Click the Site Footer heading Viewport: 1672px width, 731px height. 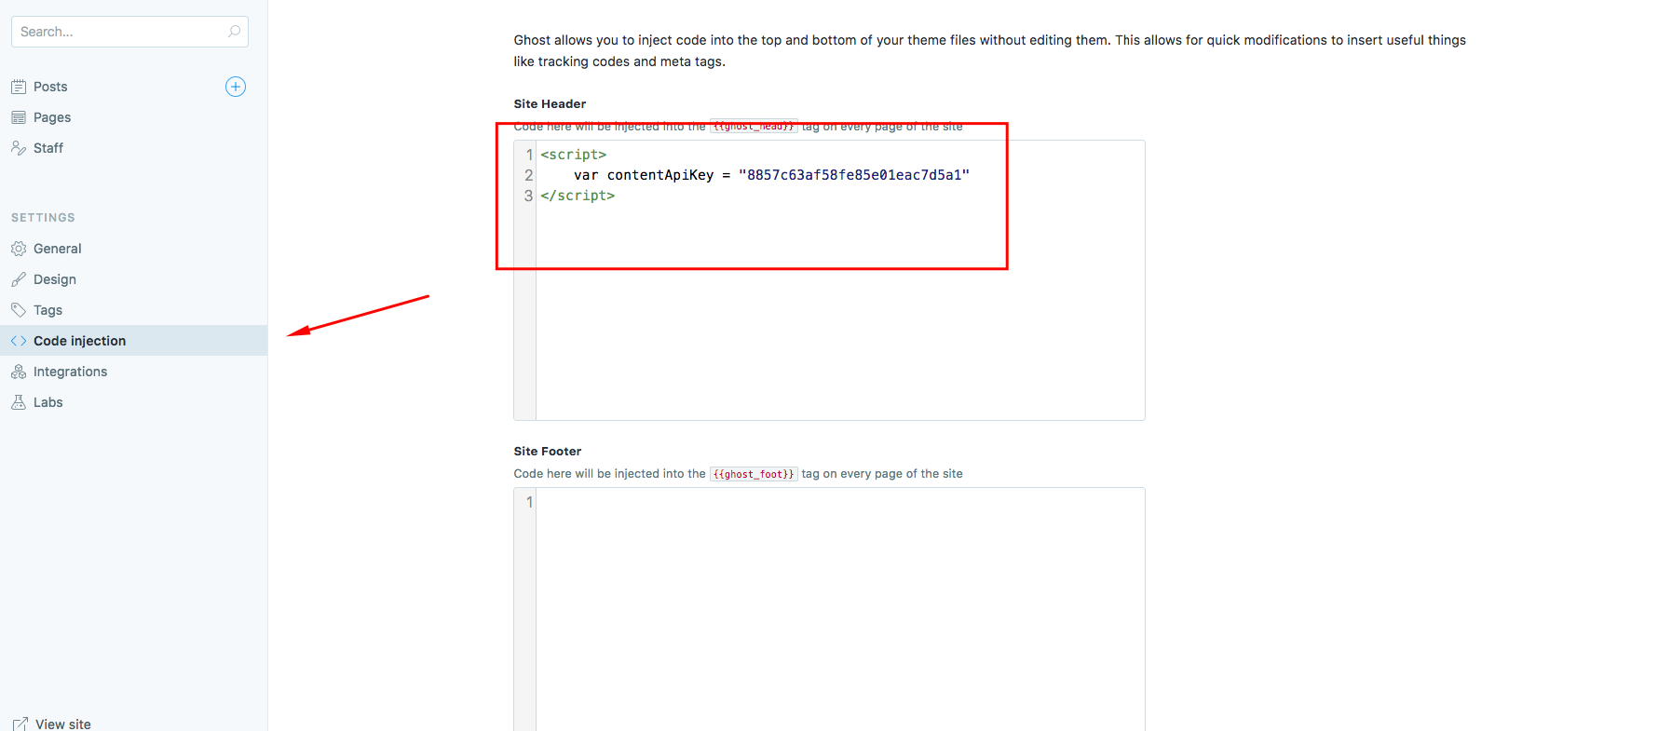[x=548, y=452]
